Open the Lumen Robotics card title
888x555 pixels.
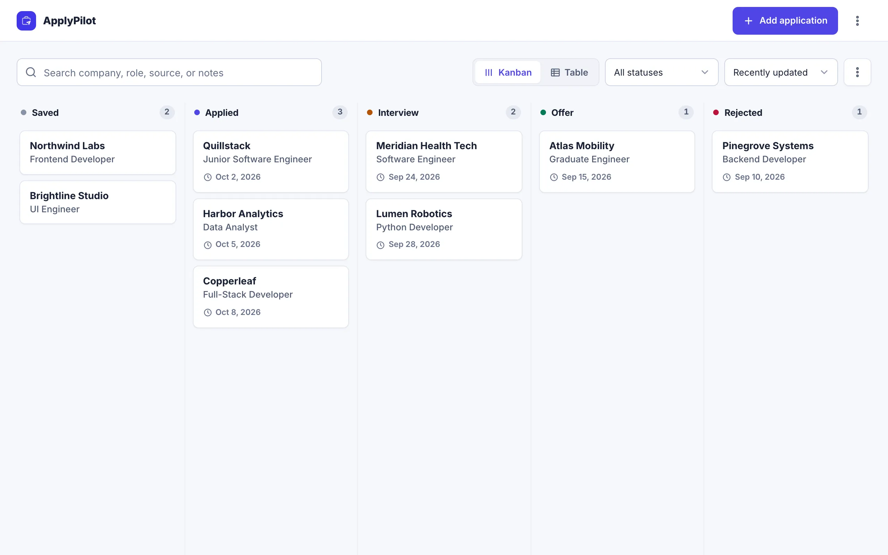(x=414, y=214)
